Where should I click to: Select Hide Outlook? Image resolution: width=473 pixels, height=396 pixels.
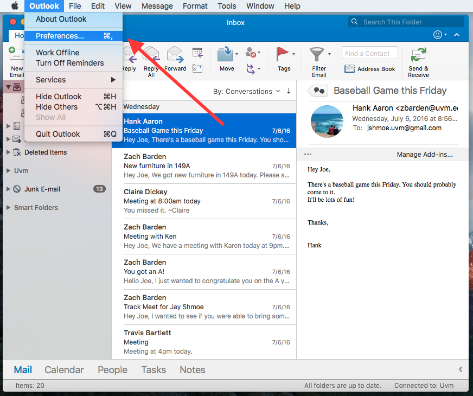[74, 97]
